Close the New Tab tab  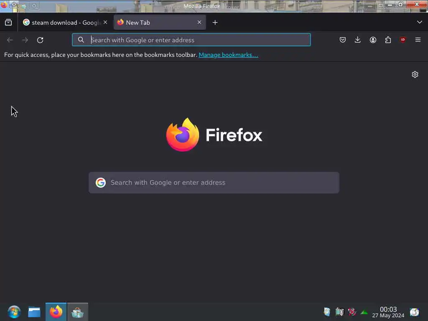coord(199,23)
